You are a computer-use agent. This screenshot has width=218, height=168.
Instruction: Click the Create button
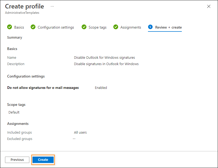click(x=43, y=160)
